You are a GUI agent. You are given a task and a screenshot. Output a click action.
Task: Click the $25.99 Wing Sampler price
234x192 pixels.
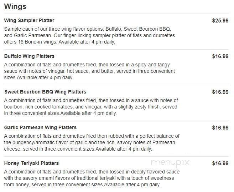[x=220, y=20]
